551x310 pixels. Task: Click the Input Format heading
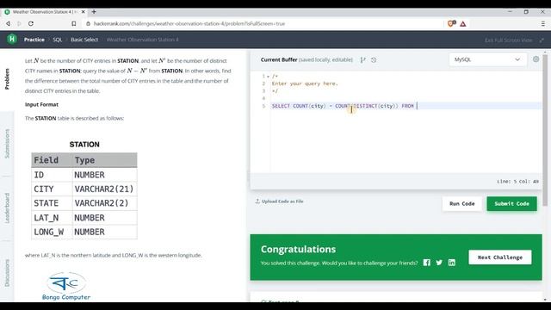[41, 104]
